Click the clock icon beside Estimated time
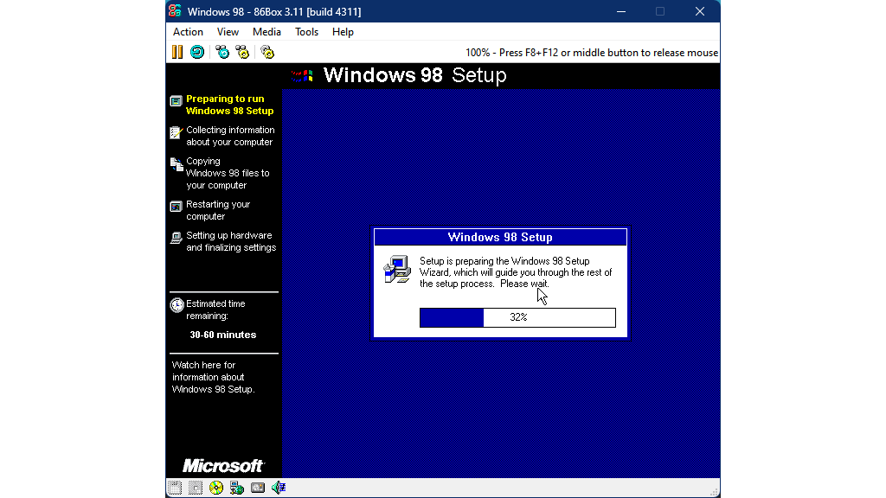This screenshot has height=498, width=886. pyautogui.click(x=177, y=305)
